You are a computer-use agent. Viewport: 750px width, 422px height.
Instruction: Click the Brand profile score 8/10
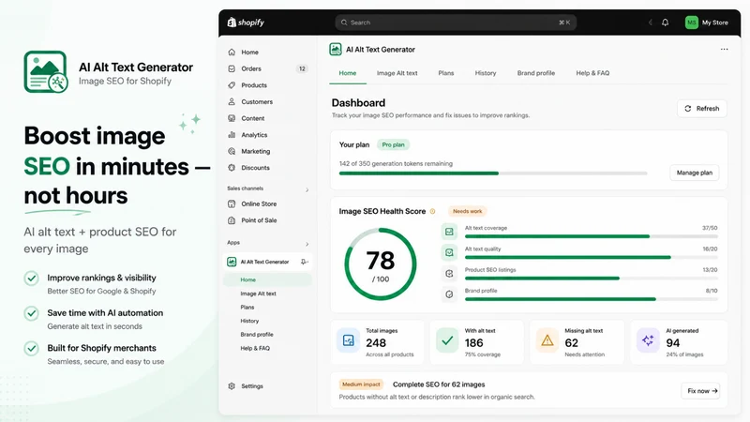712,291
